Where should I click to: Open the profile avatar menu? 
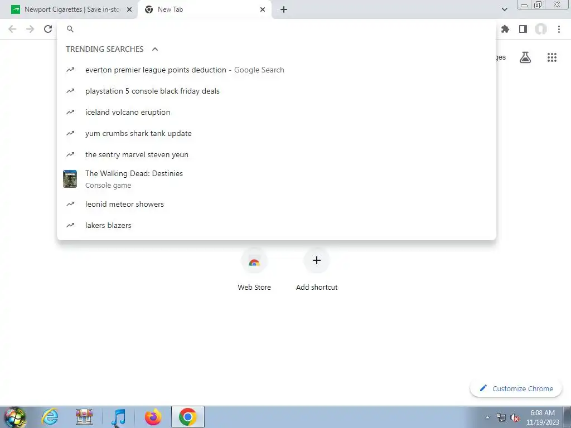[541, 29]
